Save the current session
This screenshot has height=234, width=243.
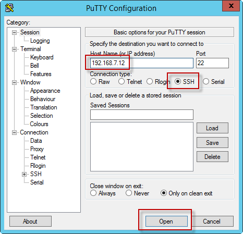tap(212, 143)
